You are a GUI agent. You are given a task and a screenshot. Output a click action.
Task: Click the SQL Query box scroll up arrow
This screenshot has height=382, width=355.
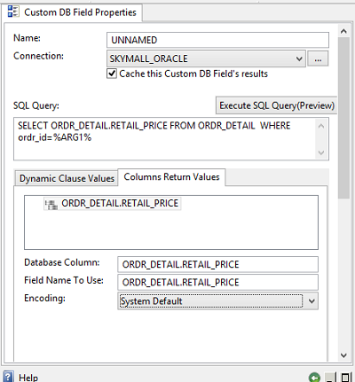[321, 126]
